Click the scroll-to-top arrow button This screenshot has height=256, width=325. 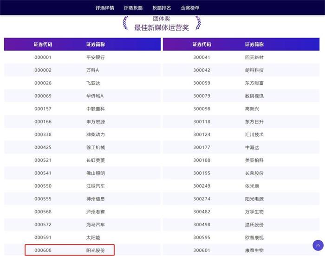pos(318,245)
